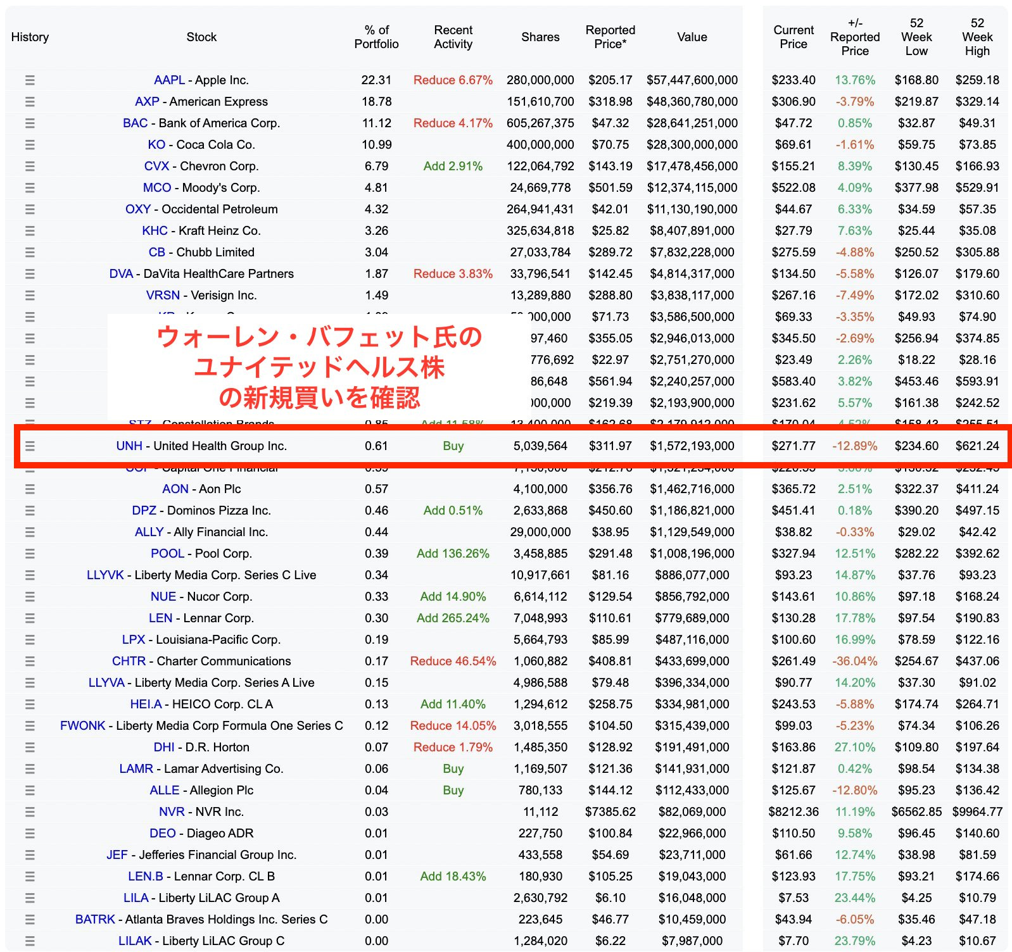Open history icon for DEO row

click(30, 834)
